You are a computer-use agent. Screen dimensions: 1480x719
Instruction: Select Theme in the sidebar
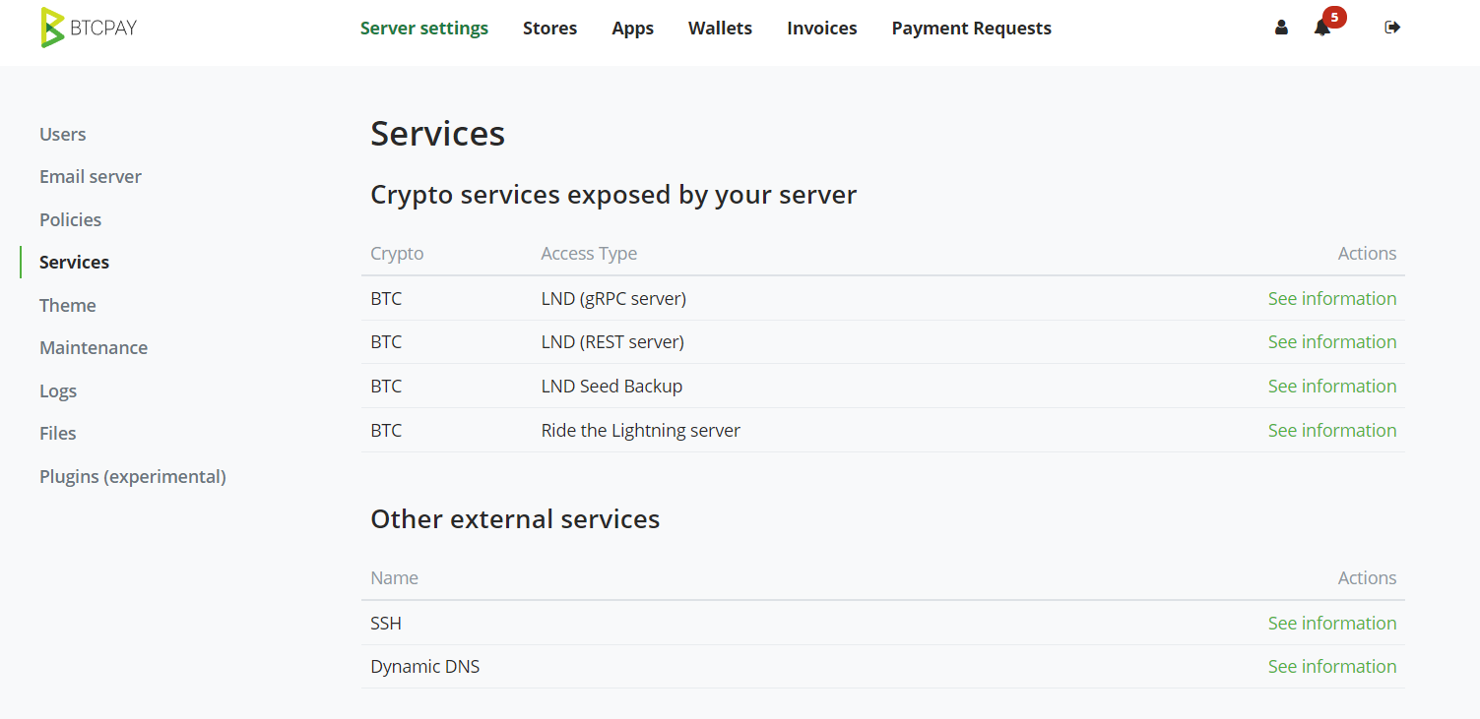tap(68, 305)
